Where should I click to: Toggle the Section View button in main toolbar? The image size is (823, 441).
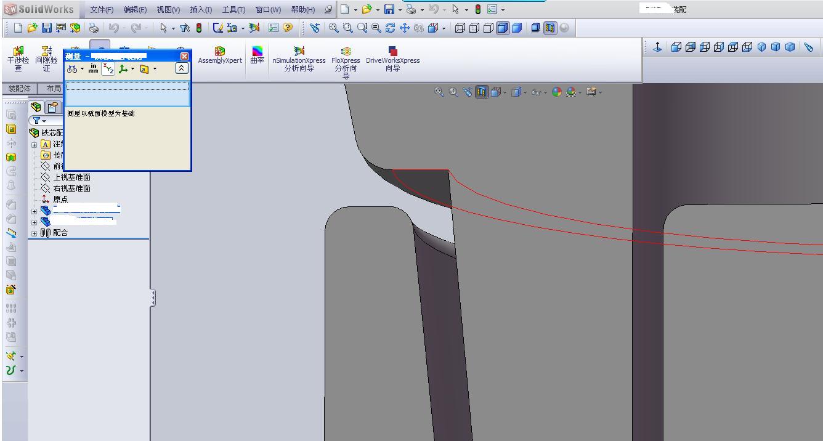pos(549,28)
